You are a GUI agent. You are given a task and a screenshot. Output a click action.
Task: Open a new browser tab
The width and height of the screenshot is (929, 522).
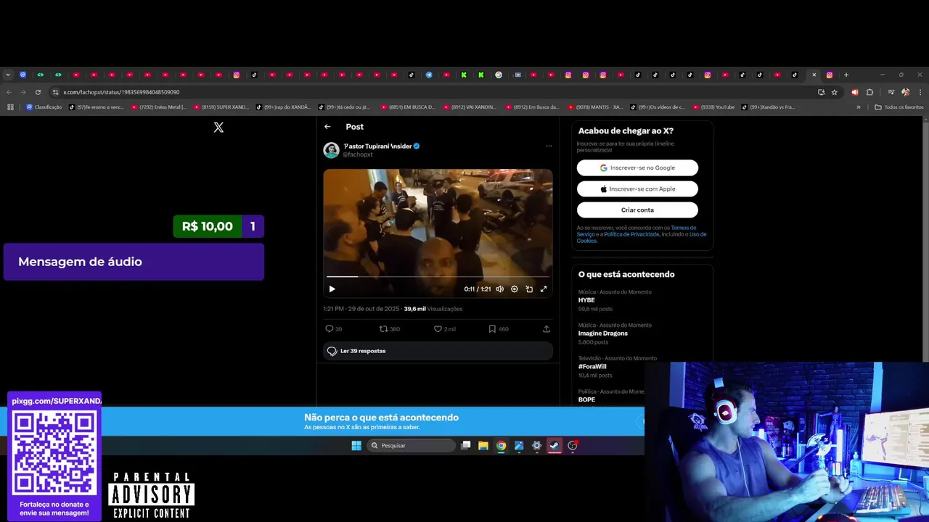846,75
